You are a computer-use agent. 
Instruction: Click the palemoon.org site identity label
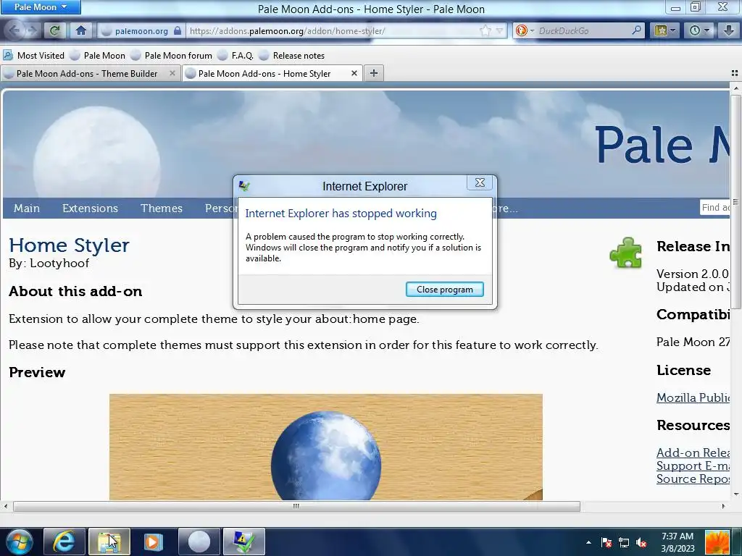[x=141, y=30]
